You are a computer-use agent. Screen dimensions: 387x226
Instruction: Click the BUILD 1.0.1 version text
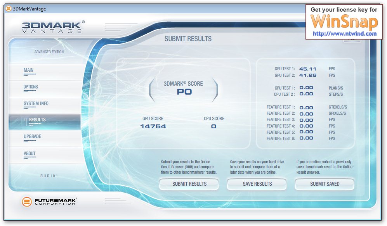point(49,176)
